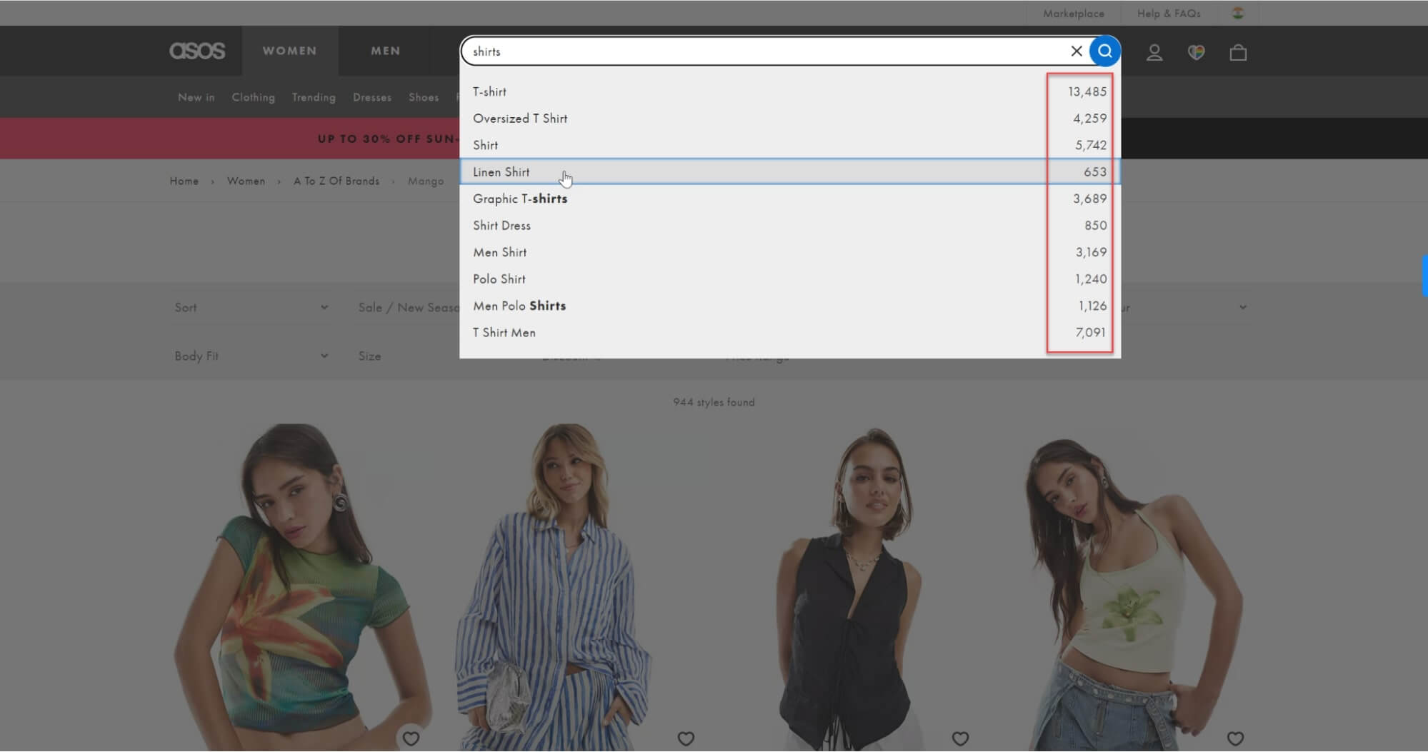1428x752 pixels.
Task: Go to Help & FAQs
Action: coord(1169,12)
